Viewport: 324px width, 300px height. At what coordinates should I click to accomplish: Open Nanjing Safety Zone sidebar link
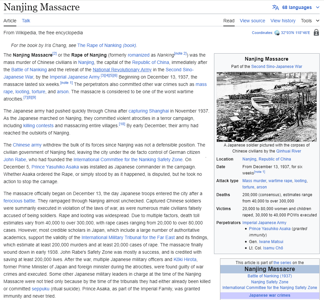270,282
